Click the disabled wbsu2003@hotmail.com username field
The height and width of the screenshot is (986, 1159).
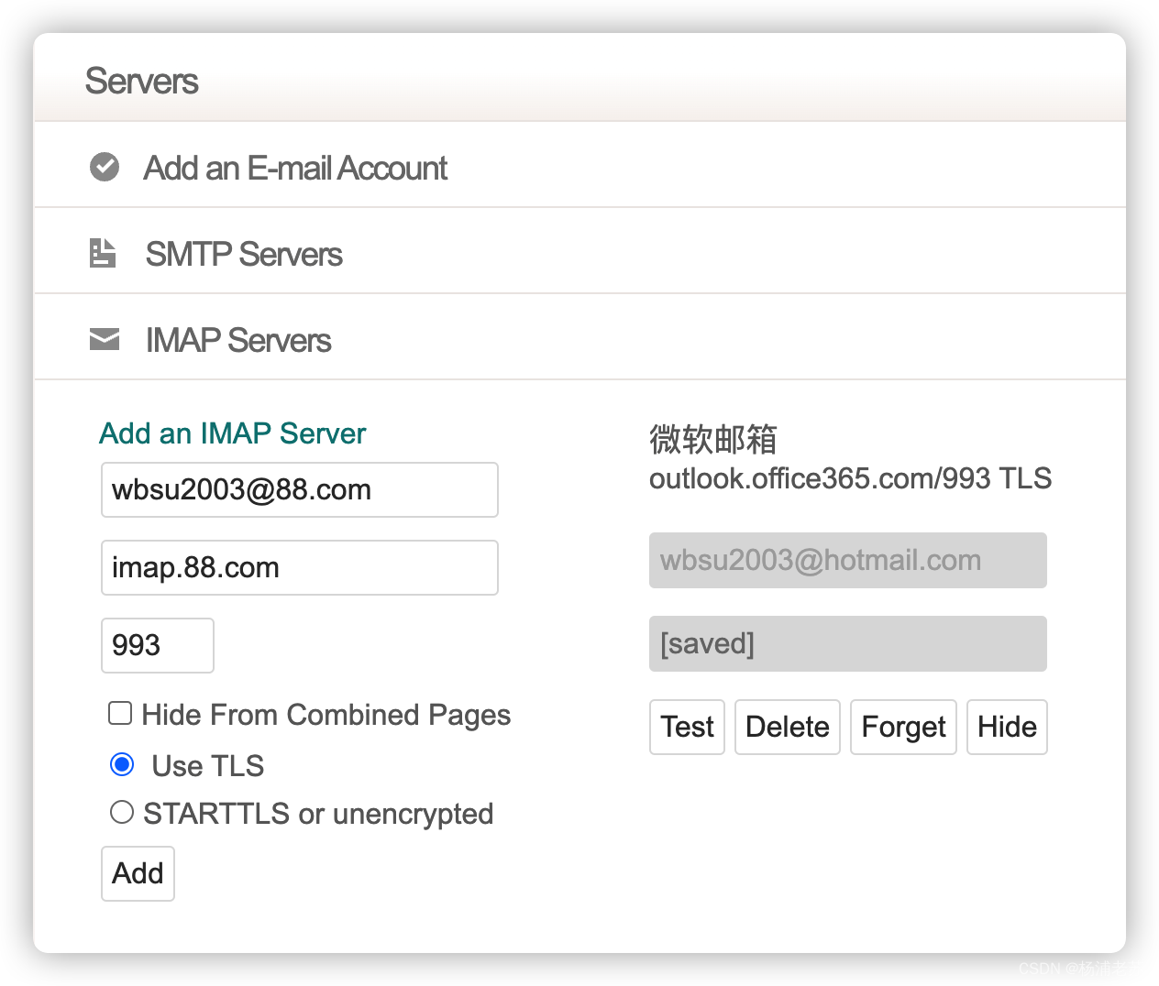point(847,560)
